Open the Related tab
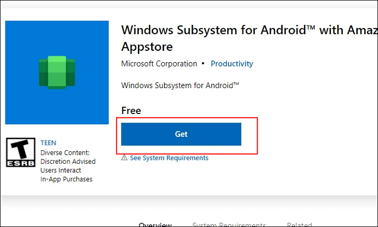Screen dimensions: 378x227 [299, 224]
